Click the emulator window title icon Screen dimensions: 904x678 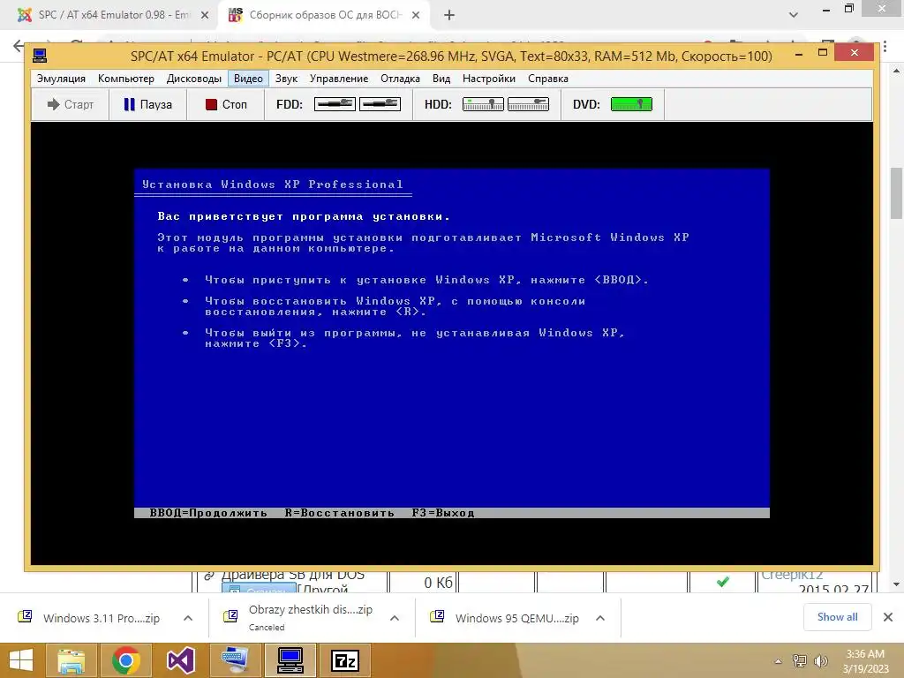tap(40, 56)
